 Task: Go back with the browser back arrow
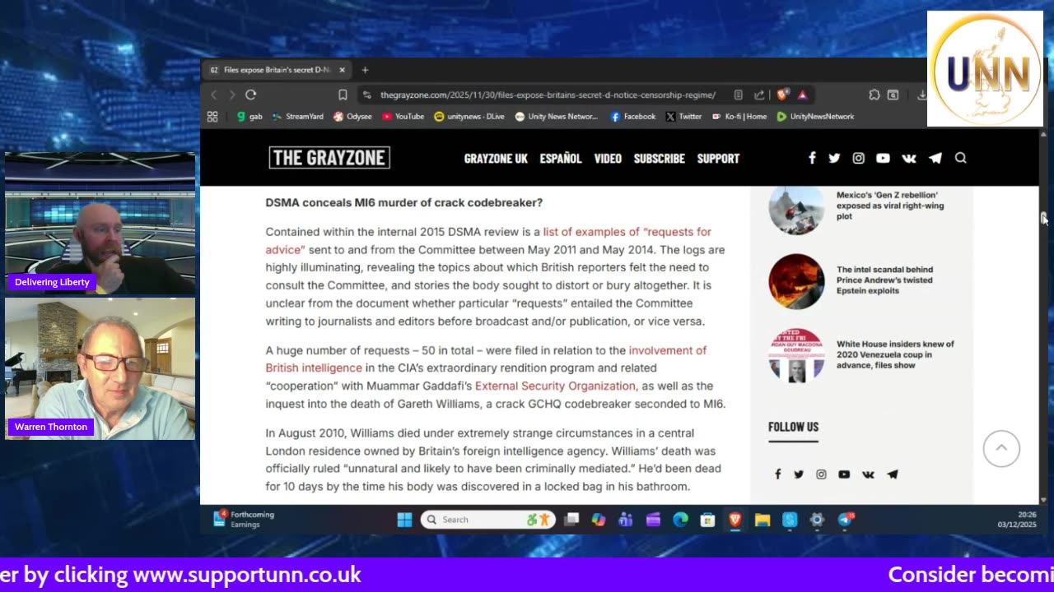tap(214, 95)
